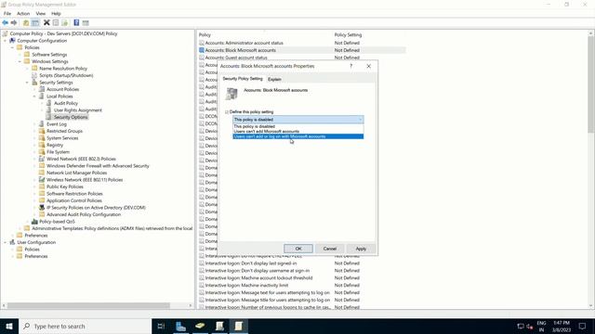Viewport: 595px width, 334px height.
Task: Click the policy icon beside Accounts: Administrator account status
Action: [202, 43]
